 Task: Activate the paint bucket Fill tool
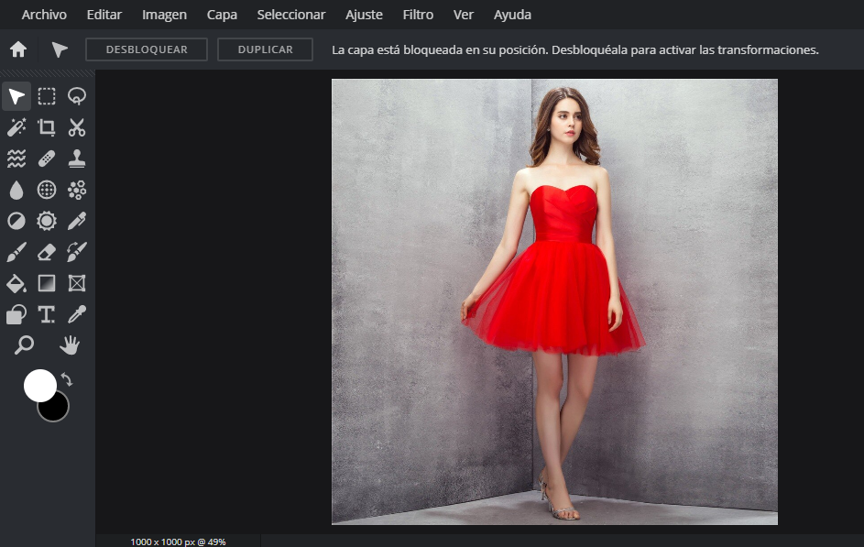pyautogui.click(x=16, y=283)
